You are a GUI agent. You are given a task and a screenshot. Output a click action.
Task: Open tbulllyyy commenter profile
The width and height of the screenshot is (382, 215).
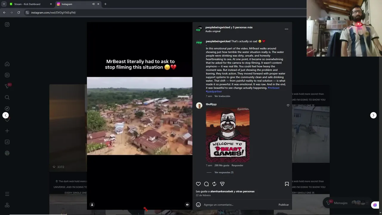[211, 104]
